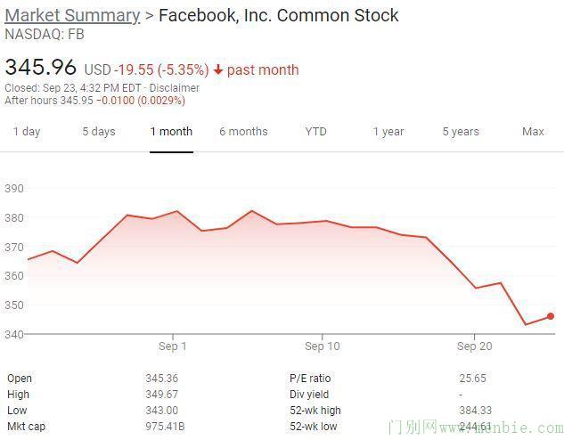Choose the 5 years tab

pyautogui.click(x=461, y=132)
